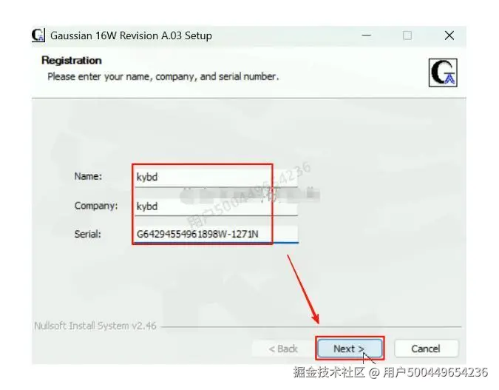Click the "Company:" label
Viewport: 499px width, 390px height.
click(x=96, y=206)
